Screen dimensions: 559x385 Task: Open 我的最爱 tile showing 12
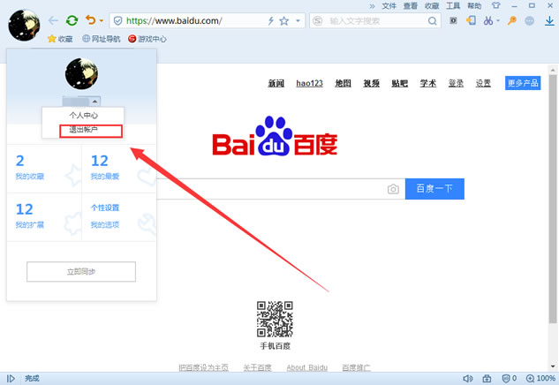pos(119,169)
